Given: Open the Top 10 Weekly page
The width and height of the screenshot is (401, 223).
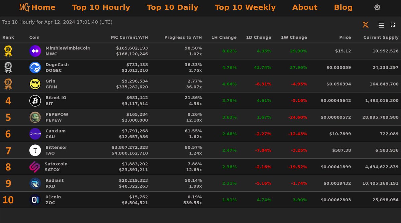Looking at the screenshot, I should point(245,7).
